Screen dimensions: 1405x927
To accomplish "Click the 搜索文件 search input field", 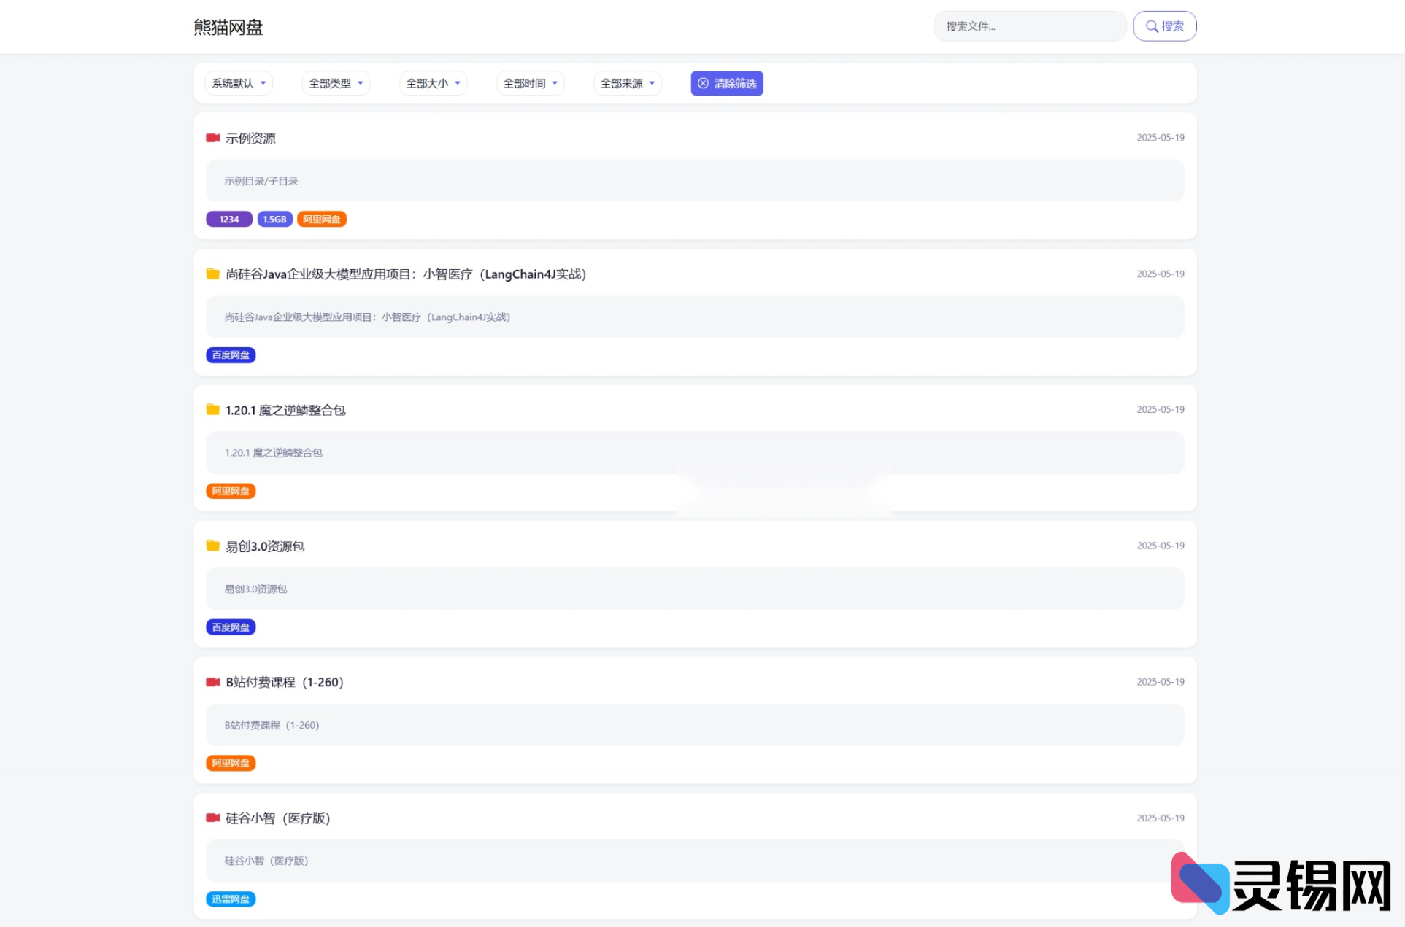I will [1029, 26].
